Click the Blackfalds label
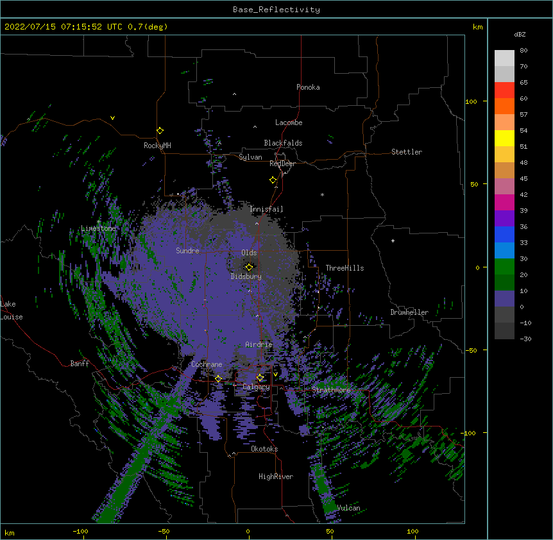Screen dimensions: 553x540 point(283,143)
